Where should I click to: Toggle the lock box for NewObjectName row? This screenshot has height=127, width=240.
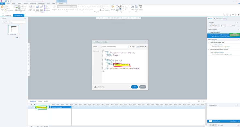coord(34,107)
